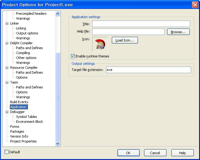This screenshot has height=160, width=200.
Task: Confirm settings with the OK button
Action: [x=128, y=153]
